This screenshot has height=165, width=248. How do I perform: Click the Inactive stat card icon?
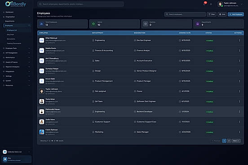point(146,24)
